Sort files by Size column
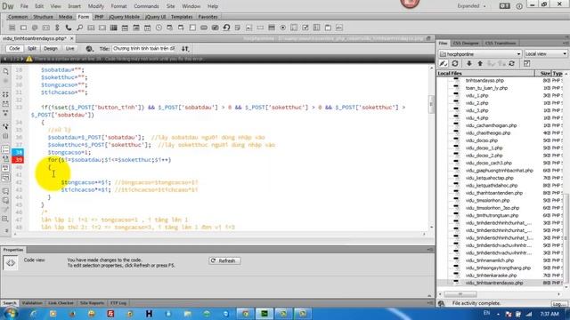This screenshot has width=570, height=320. coord(544,73)
